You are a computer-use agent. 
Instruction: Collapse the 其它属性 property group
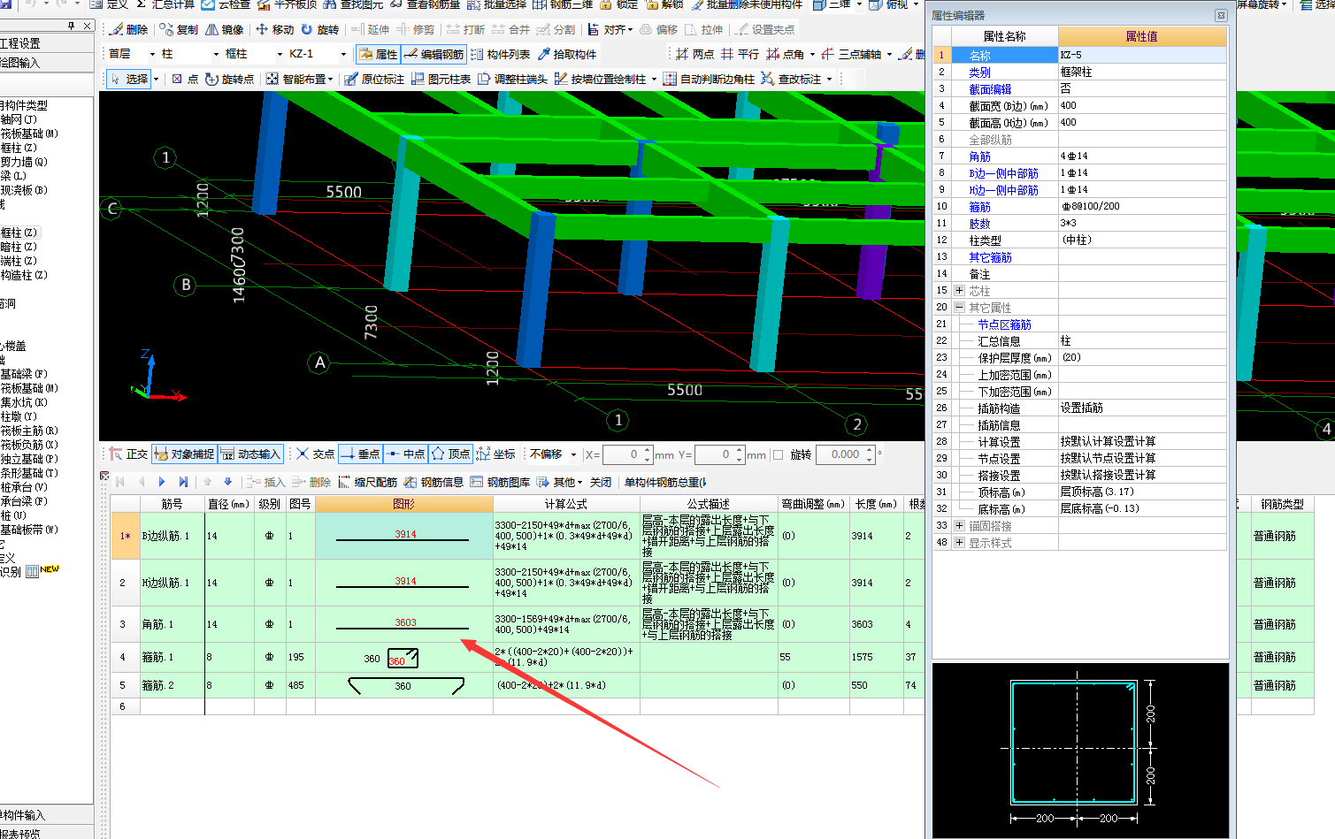(x=959, y=308)
